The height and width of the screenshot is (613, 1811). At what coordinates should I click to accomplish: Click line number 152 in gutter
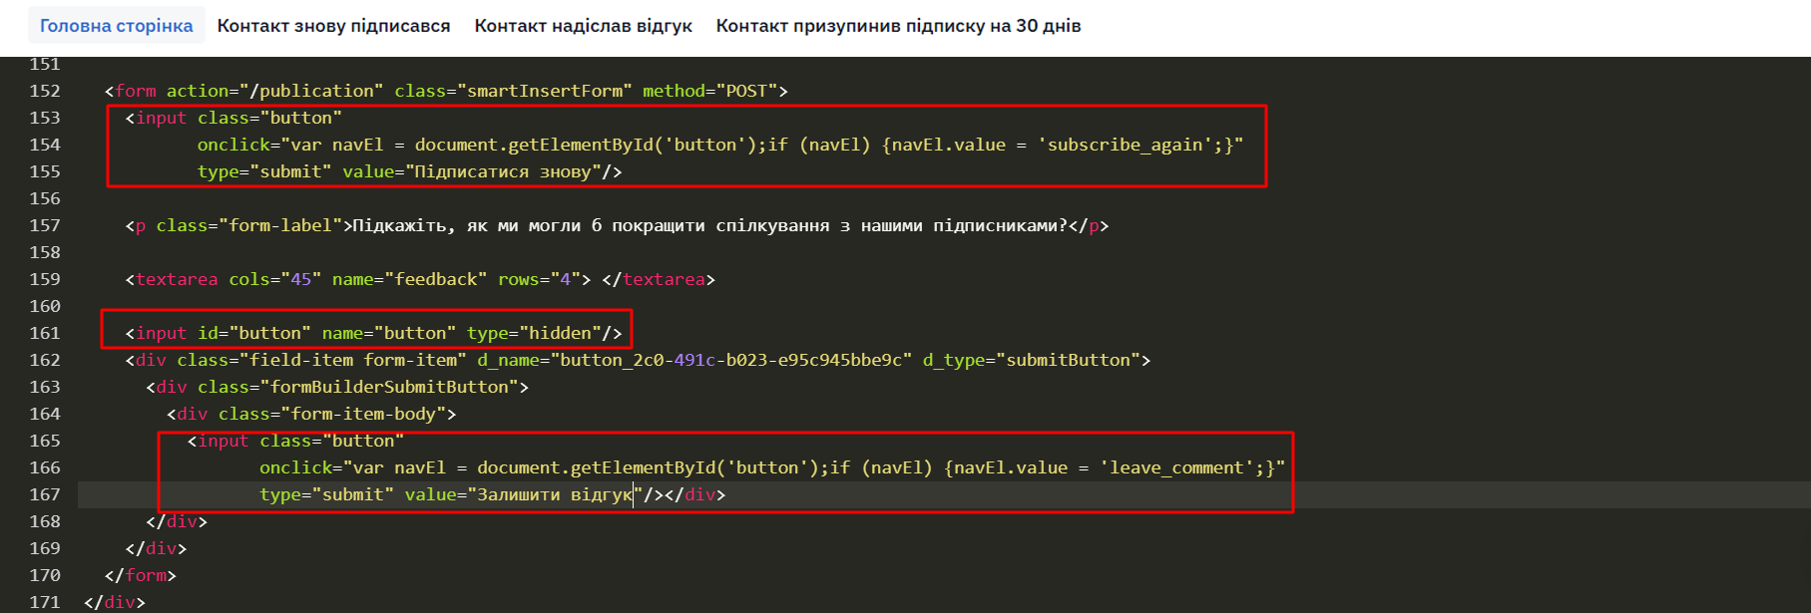click(x=45, y=91)
